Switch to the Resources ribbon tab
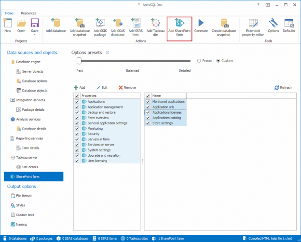The width and height of the screenshot is (301, 242). [28, 13]
